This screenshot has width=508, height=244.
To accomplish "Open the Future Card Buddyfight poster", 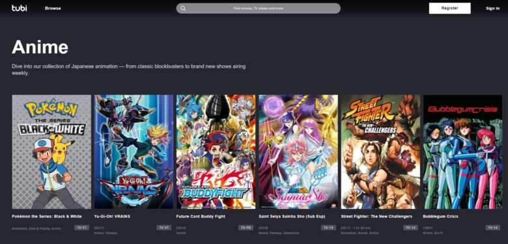I will click(216, 152).
